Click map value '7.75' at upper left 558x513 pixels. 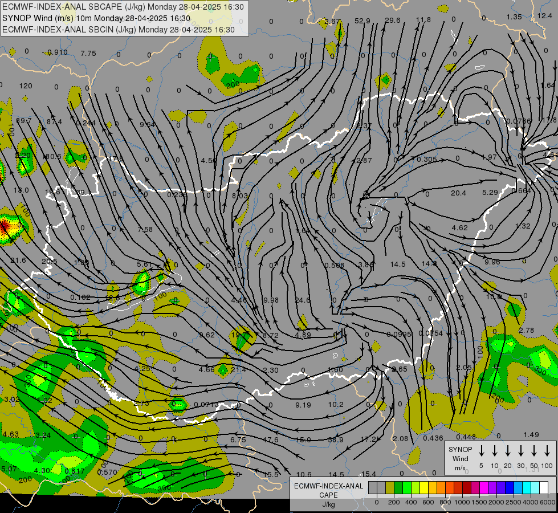[88, 54]
